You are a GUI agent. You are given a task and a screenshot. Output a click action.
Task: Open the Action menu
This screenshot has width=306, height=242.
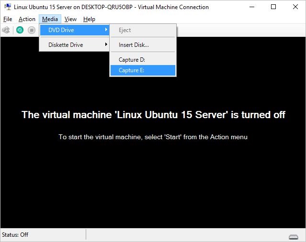(x=27, y=19)
